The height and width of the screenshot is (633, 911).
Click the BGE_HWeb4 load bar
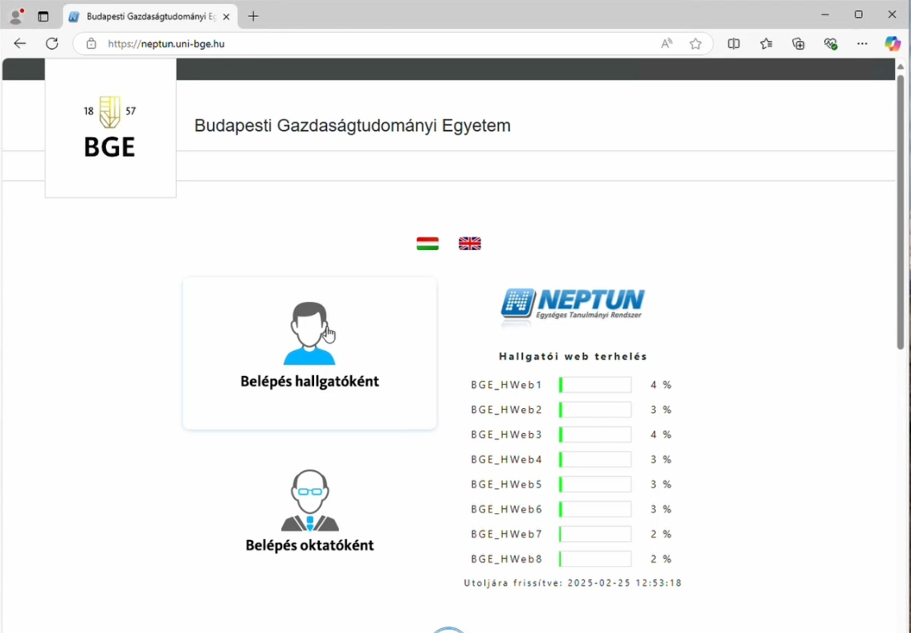[x=595, y=459]
